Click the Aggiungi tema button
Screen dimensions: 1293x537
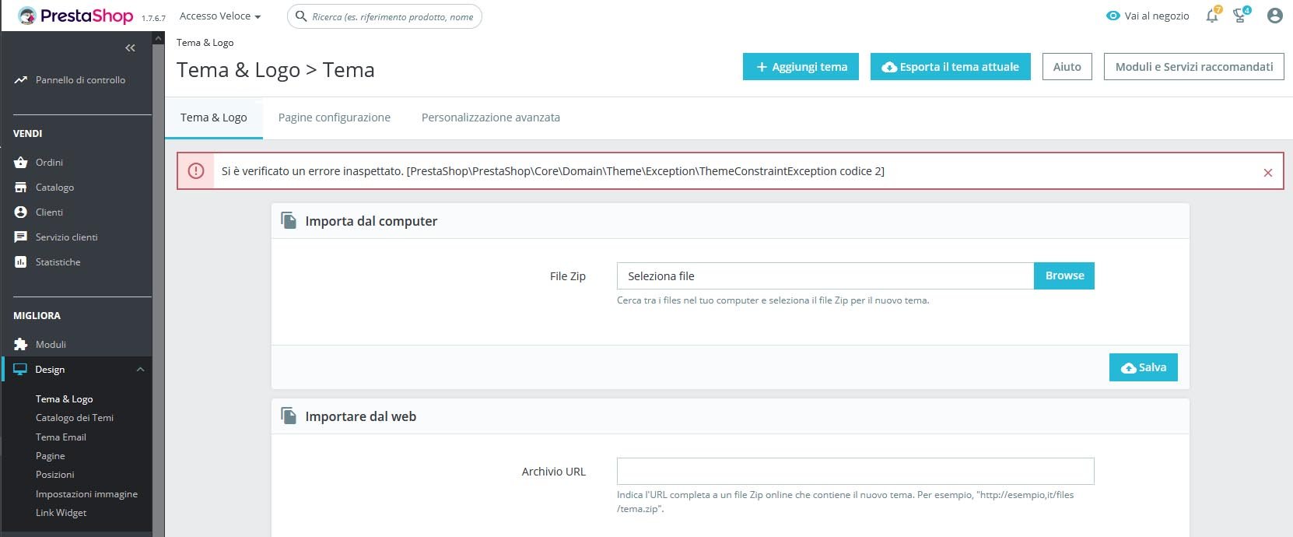[801, 67]
